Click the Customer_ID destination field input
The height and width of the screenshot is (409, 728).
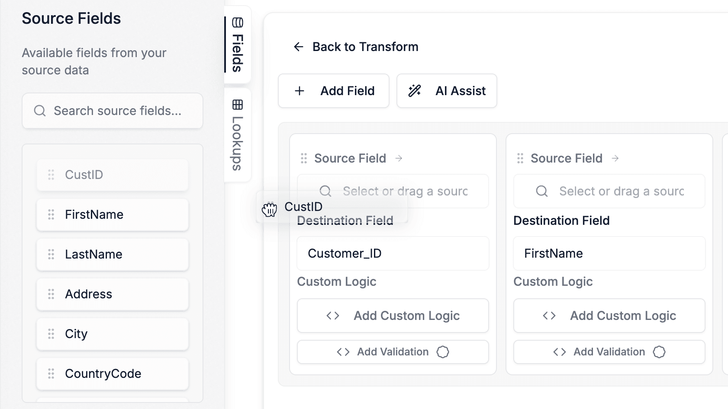coord(392,253)
